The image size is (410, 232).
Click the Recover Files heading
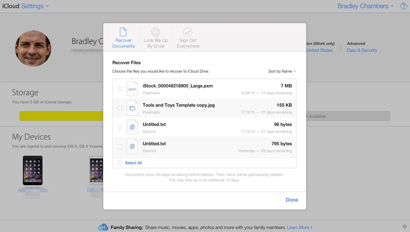(127, 62)
